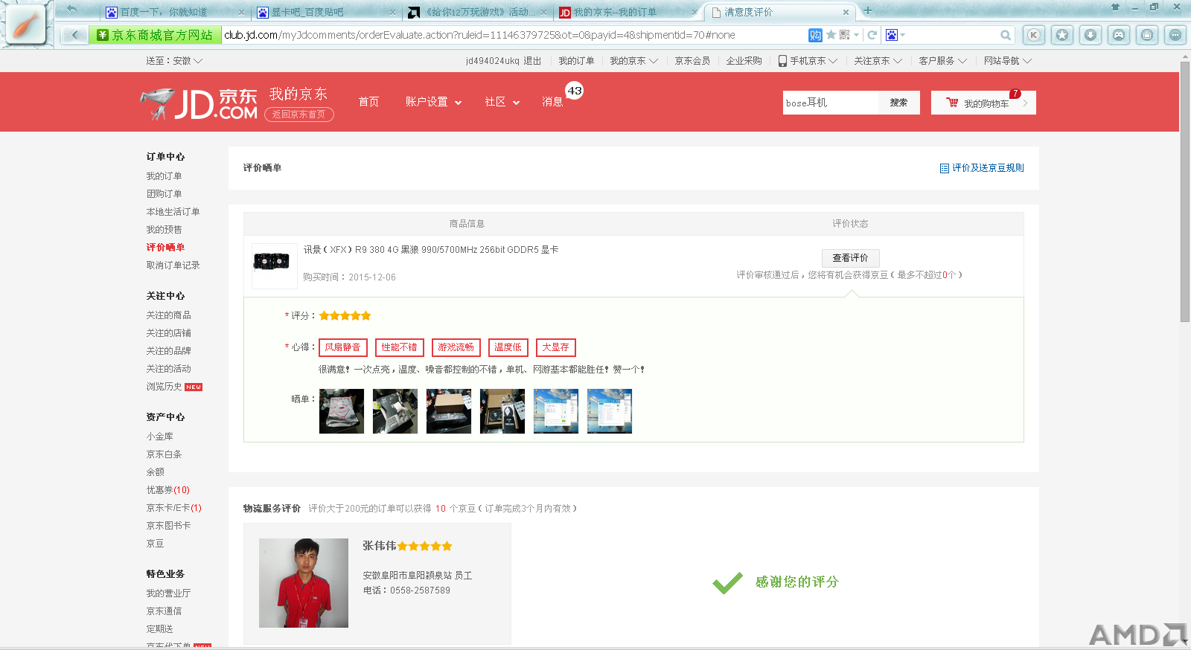
Task: Open 评价及送京豆规则 link
Action: click(x=988, y=168)
